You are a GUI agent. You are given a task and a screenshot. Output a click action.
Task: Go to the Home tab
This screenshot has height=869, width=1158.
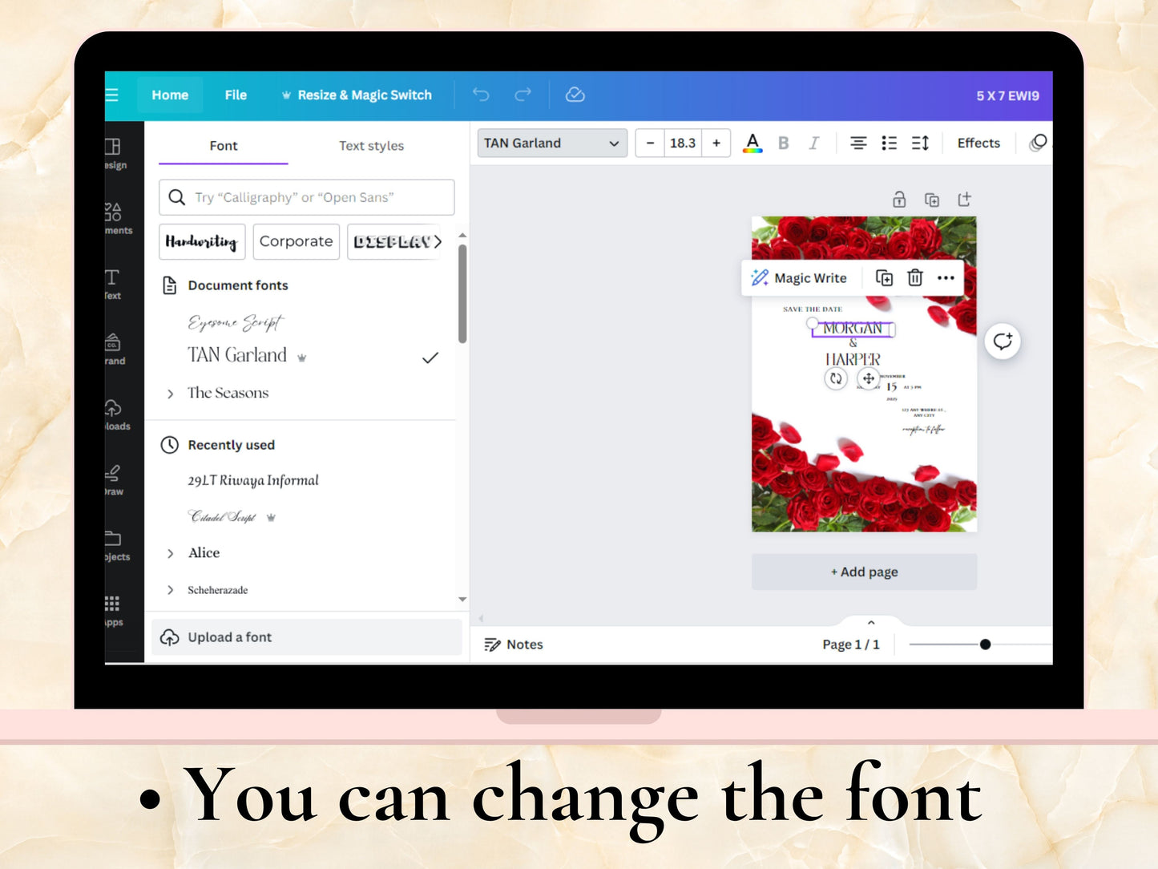[x=170, y=95]
